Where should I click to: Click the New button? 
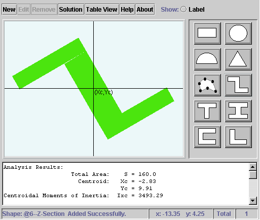[9, 10]
